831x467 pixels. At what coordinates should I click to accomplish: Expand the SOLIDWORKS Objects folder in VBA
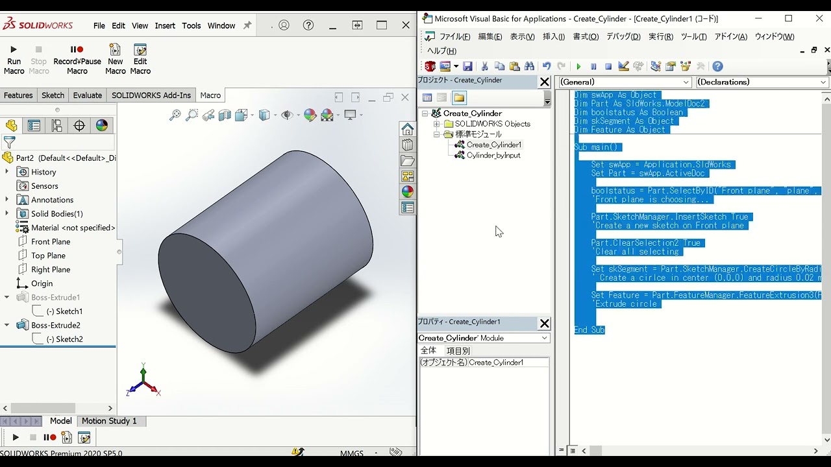tap(436, 124)
